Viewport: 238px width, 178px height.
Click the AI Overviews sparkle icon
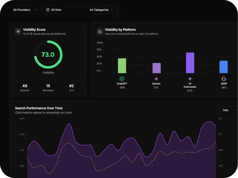(190, 79)
